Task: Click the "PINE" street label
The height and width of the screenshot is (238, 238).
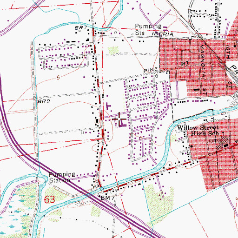Action: (x=151, y=70)
